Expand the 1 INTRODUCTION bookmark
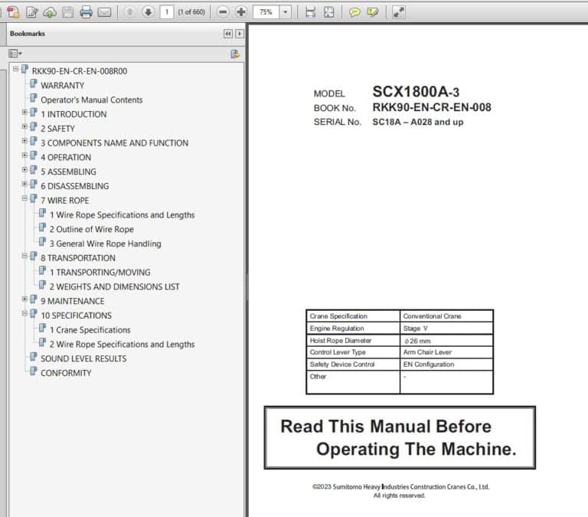Image resolution: width=588 pixels, height=517 pixels. click(24, 112)
